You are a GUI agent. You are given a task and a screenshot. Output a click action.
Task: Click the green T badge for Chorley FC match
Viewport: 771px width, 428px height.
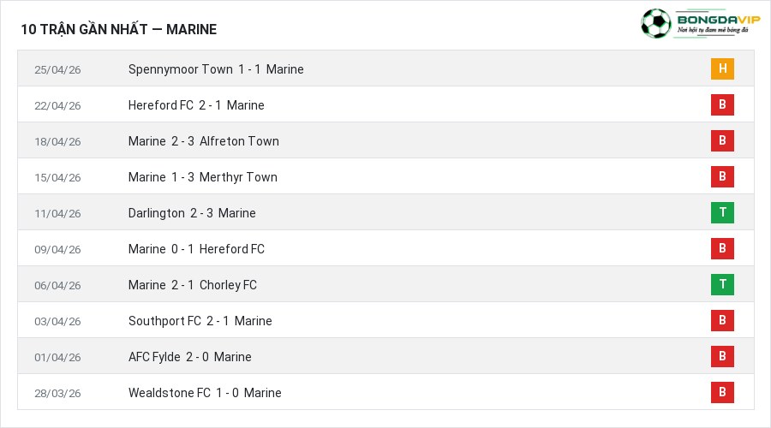point(722,284)
